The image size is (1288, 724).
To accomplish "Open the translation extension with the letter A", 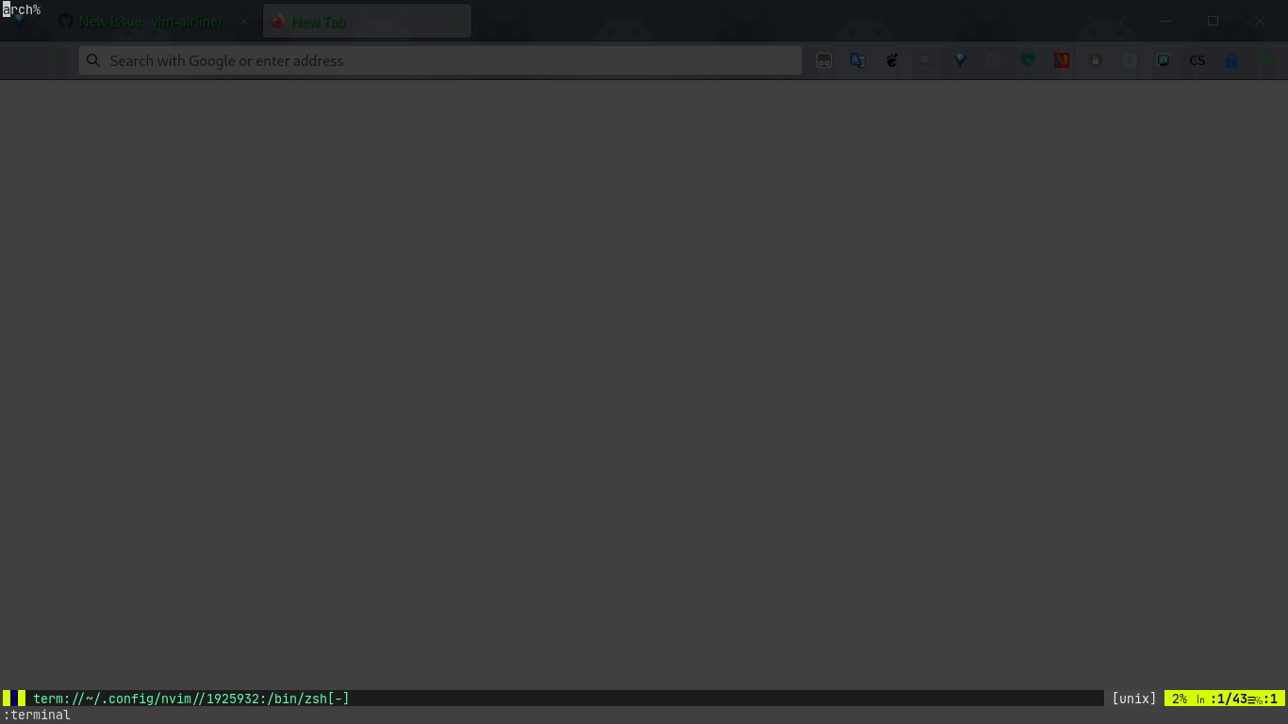I will (x=858, y=60).
